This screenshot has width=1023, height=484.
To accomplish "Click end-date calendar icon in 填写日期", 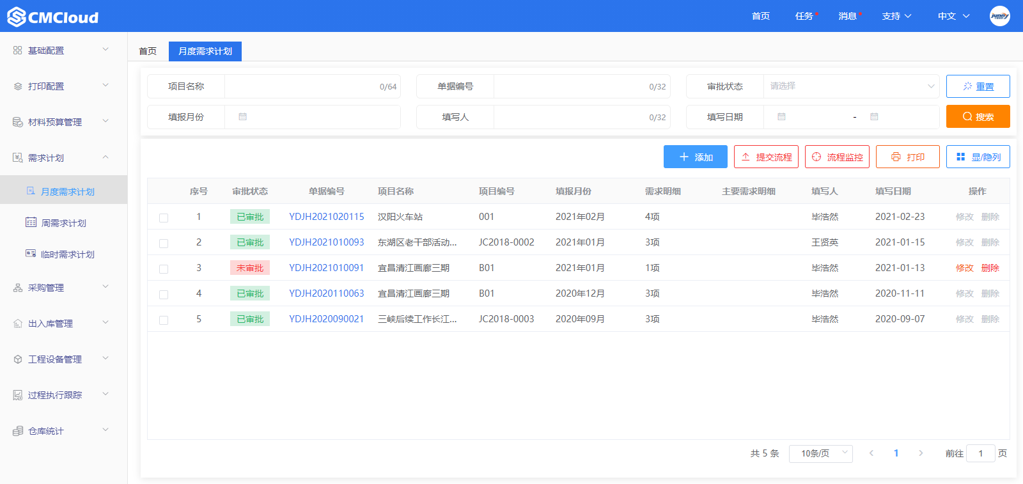I will [874, 116].
